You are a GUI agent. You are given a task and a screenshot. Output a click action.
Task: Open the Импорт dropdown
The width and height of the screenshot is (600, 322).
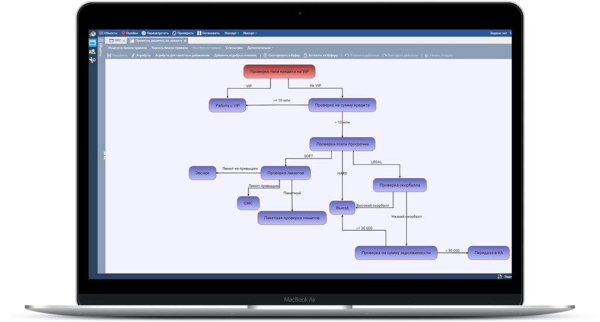coord(250,33)
